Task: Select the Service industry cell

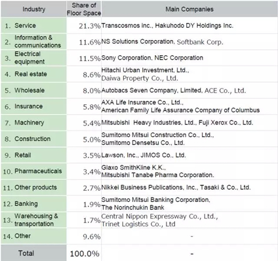Action: (34, 26)
